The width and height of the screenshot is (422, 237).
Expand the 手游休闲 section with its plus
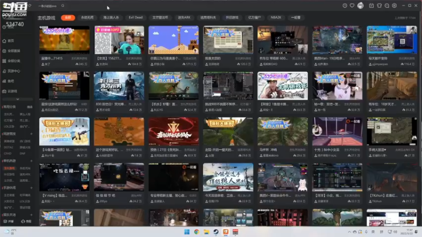[x=31, y=188]
